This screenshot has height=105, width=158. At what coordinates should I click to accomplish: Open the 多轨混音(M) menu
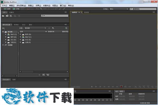tap(21, 6)
